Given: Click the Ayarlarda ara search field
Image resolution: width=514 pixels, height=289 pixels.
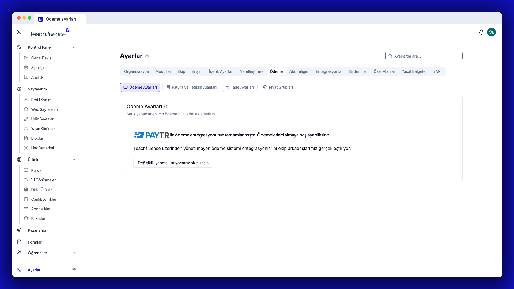Looking at the screenshot, I should tap(424, 56).
